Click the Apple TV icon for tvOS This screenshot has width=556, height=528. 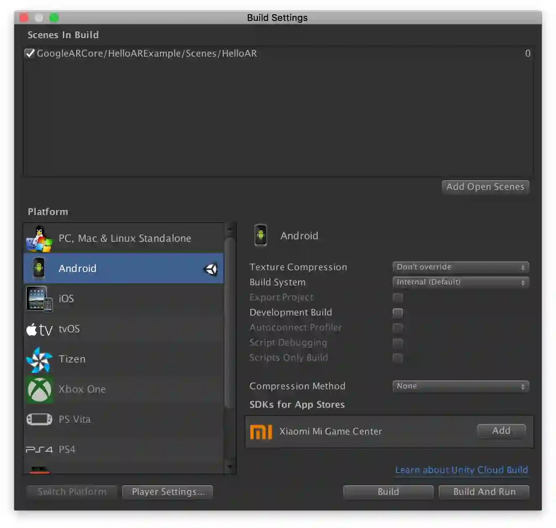pyautogui.click(x=39, y=329)
